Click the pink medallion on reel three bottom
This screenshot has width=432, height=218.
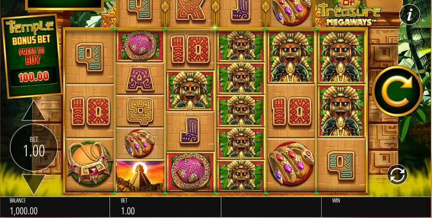click(191, 172)
